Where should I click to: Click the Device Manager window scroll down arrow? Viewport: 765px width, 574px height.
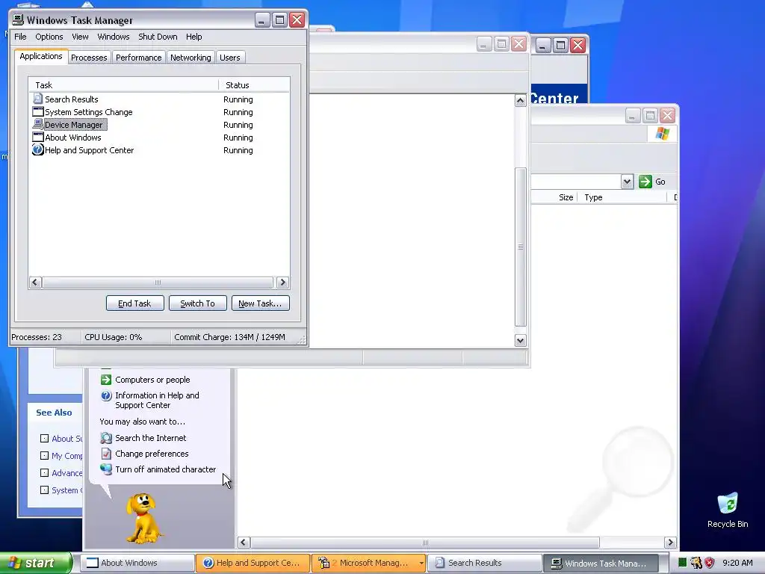tap(520, 340)
